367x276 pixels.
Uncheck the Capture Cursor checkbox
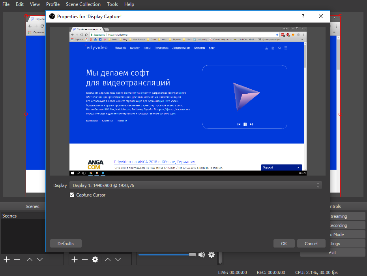pyautogui.click(x=72, y=195)
